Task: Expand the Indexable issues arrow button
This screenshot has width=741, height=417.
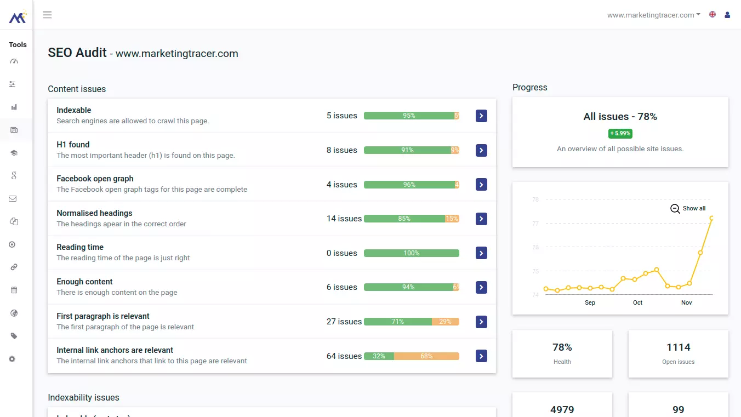Action: (481, 116)
